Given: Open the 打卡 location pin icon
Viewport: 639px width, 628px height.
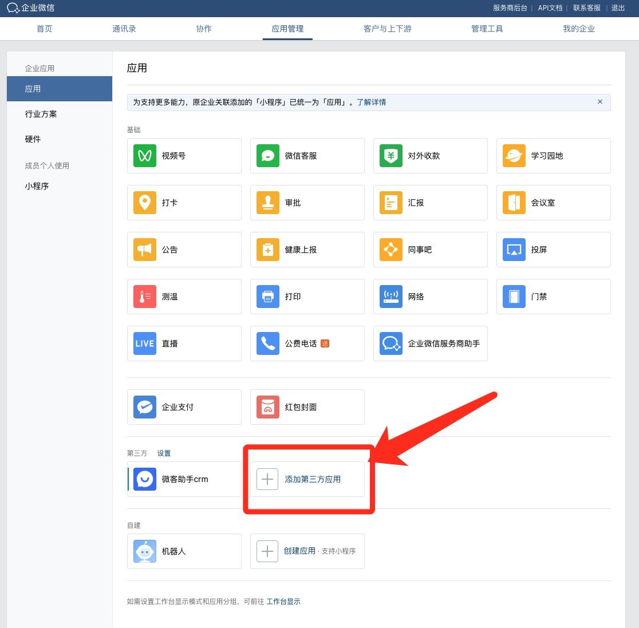Looking at the screenshot, I should point(145,203).
